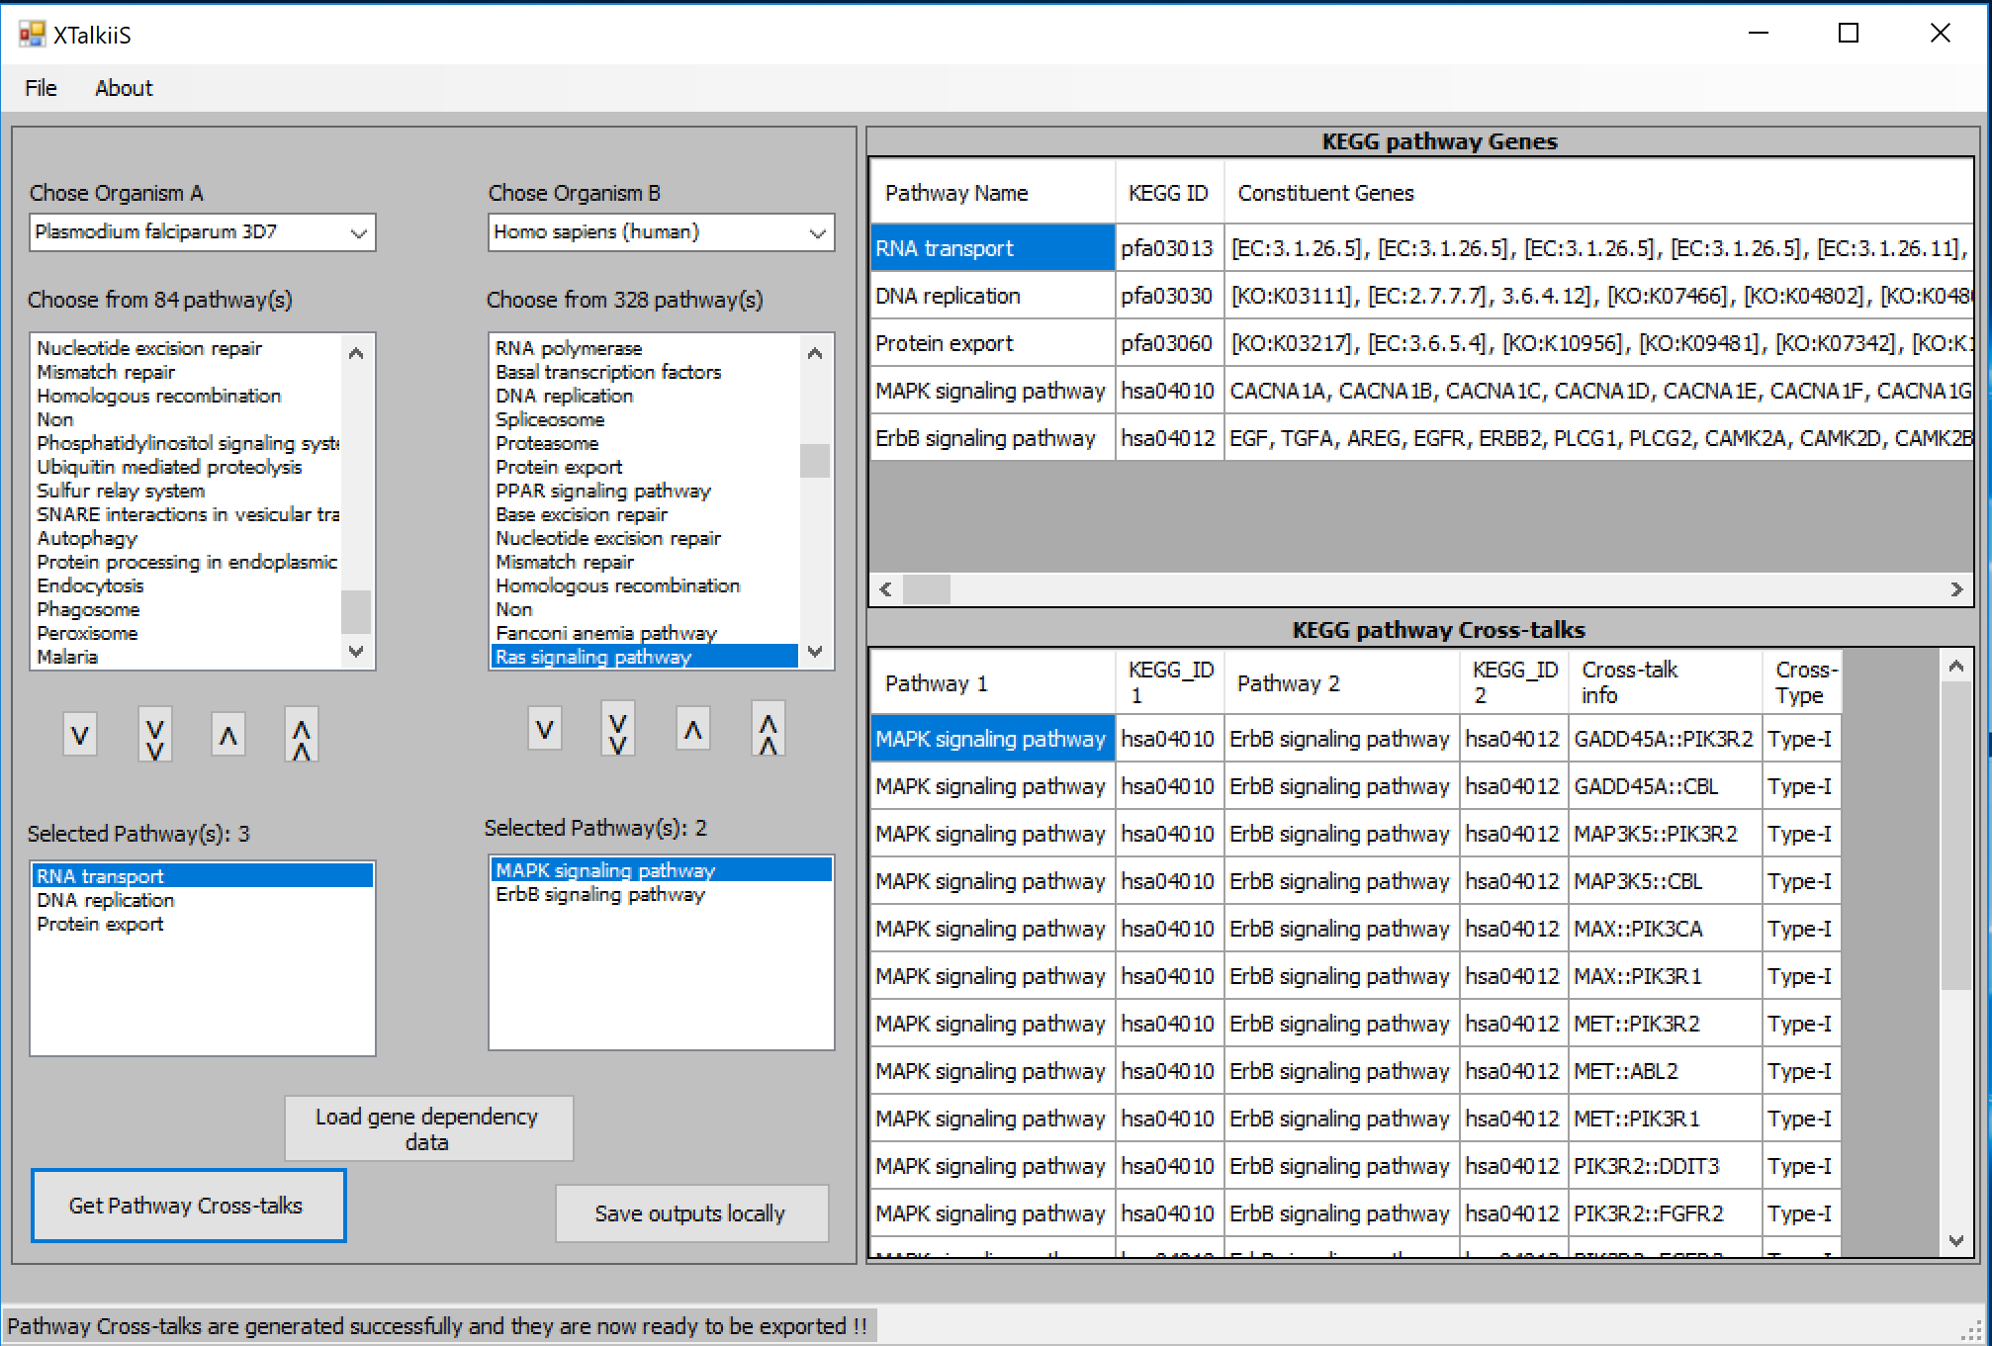
Task: Open the Organism B Homo sapiens dropdown
Action: click(817, 232)
